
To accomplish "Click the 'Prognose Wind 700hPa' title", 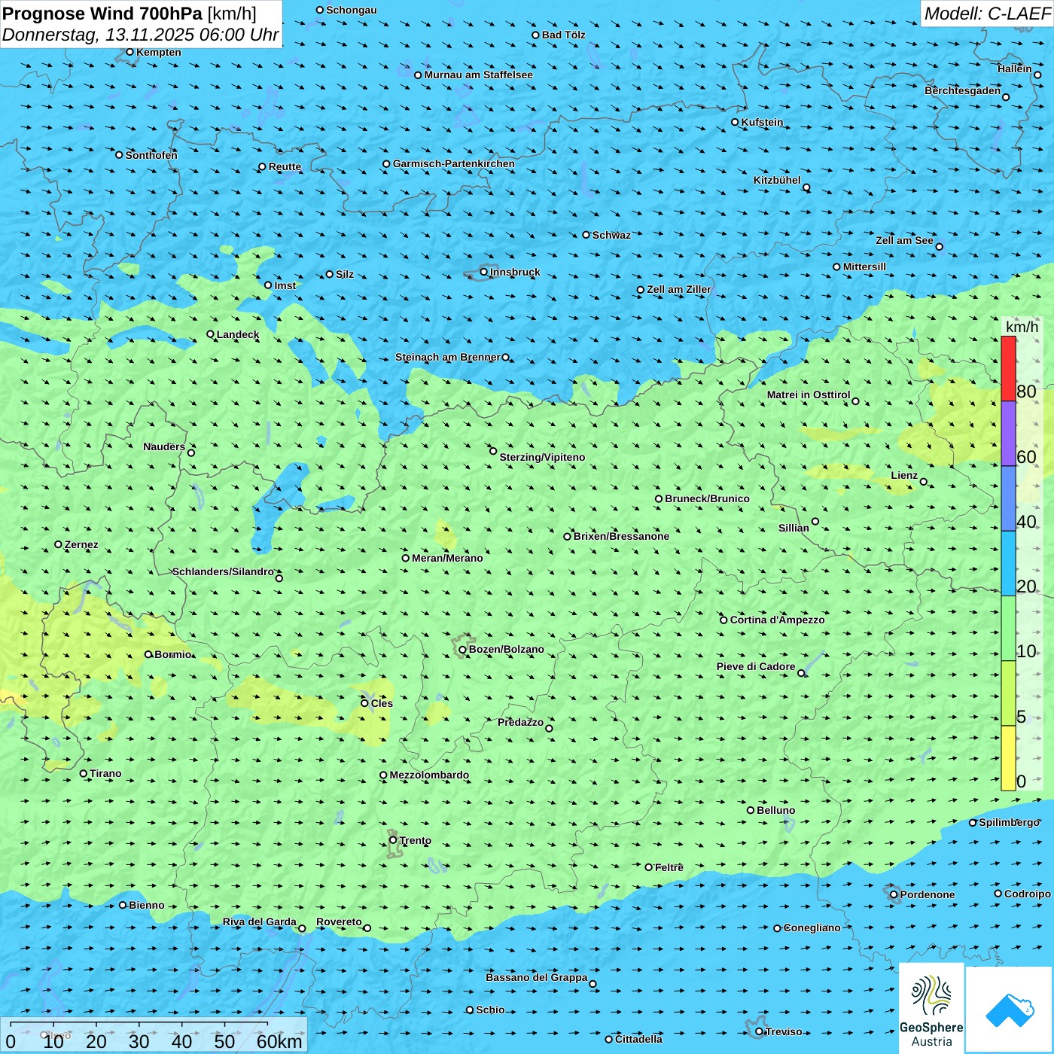I will (102, 14).
